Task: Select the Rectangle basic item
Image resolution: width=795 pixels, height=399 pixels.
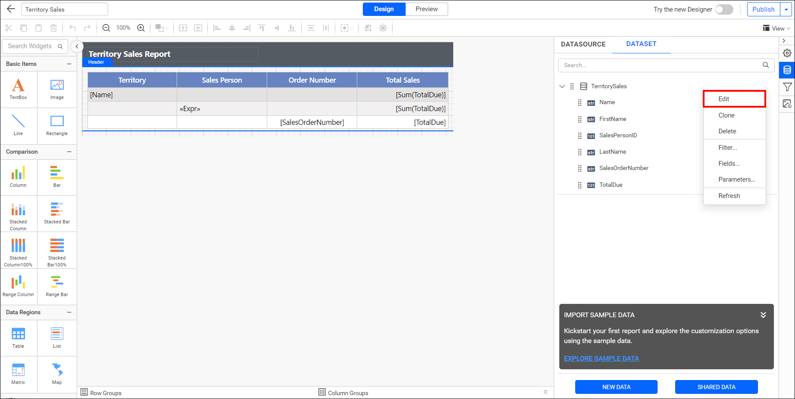Action: pos(56,125)
